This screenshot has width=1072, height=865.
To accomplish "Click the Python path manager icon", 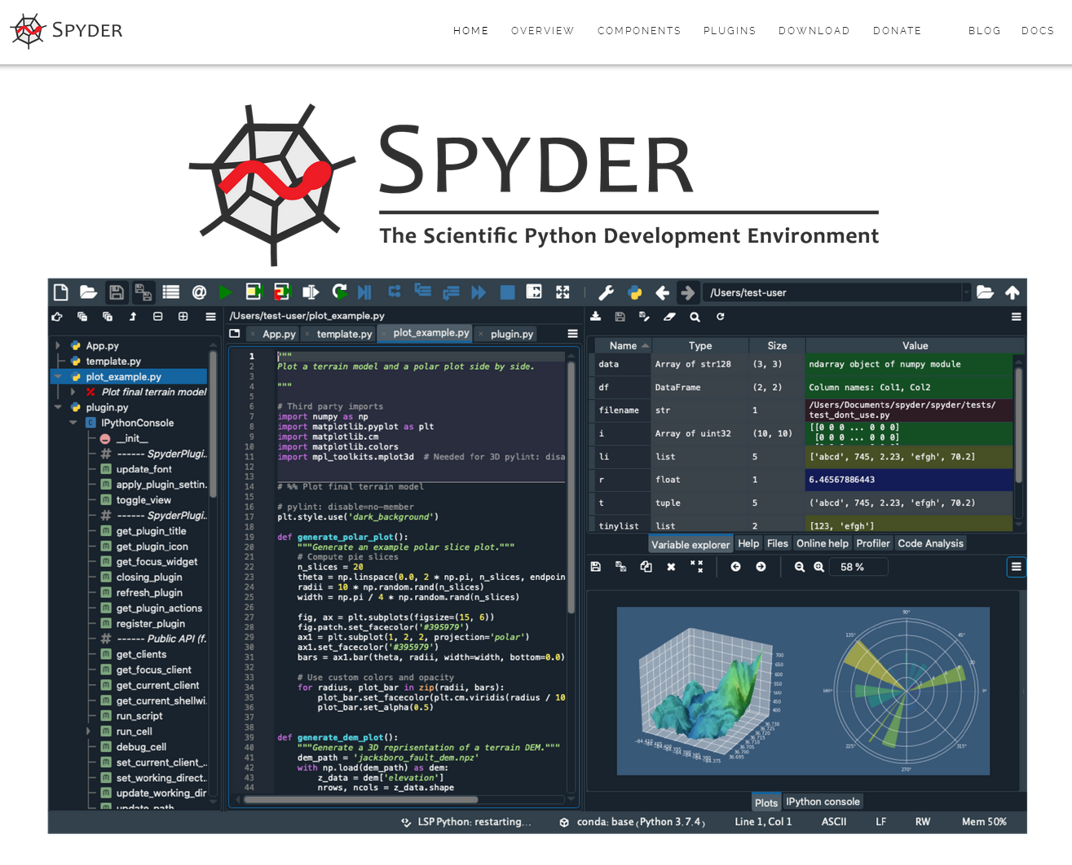I will (634, 292).
